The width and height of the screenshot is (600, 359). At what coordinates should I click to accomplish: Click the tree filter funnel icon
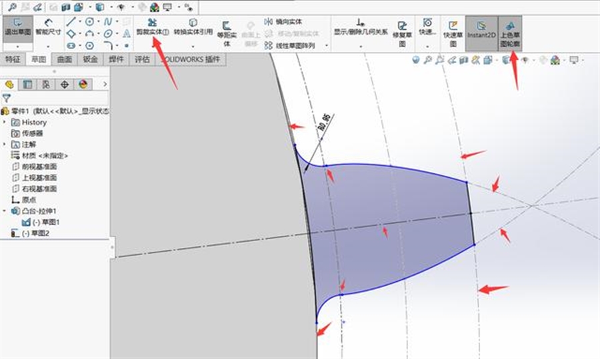pyautogui.click(x=7, y=99)
